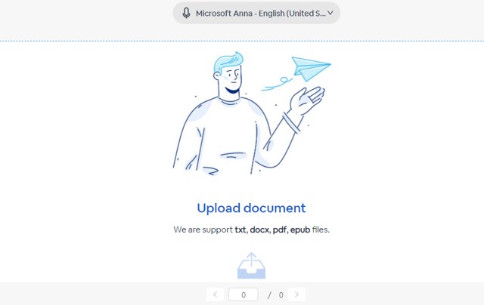
Task: Open the Microsoft Anna voice dropdown
Action: [256, 13]
